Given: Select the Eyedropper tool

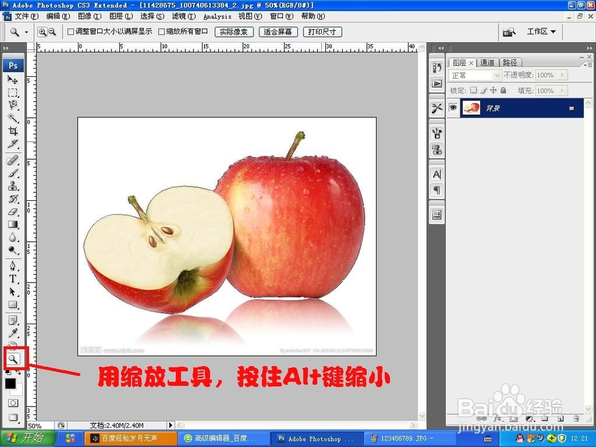Looking at the screenshot, I should click(x=13, y=334).
